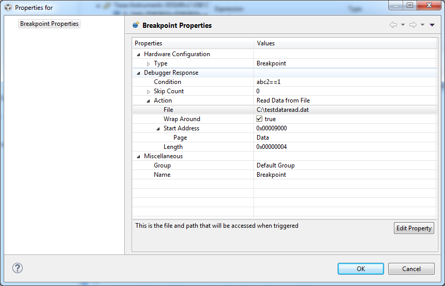Click the back navigation arrow

point(393,25)
